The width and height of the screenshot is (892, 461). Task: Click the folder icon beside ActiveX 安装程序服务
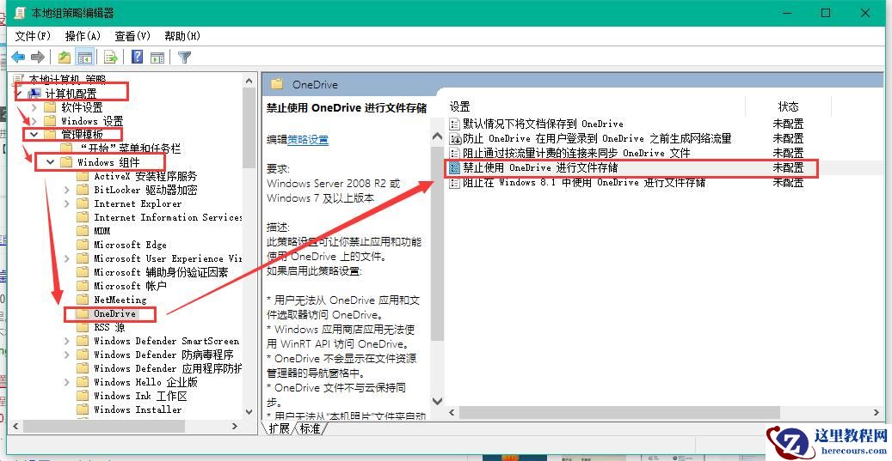[83, 176]
